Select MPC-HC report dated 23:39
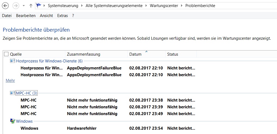The image size is (277, 134). pos(28,107)
